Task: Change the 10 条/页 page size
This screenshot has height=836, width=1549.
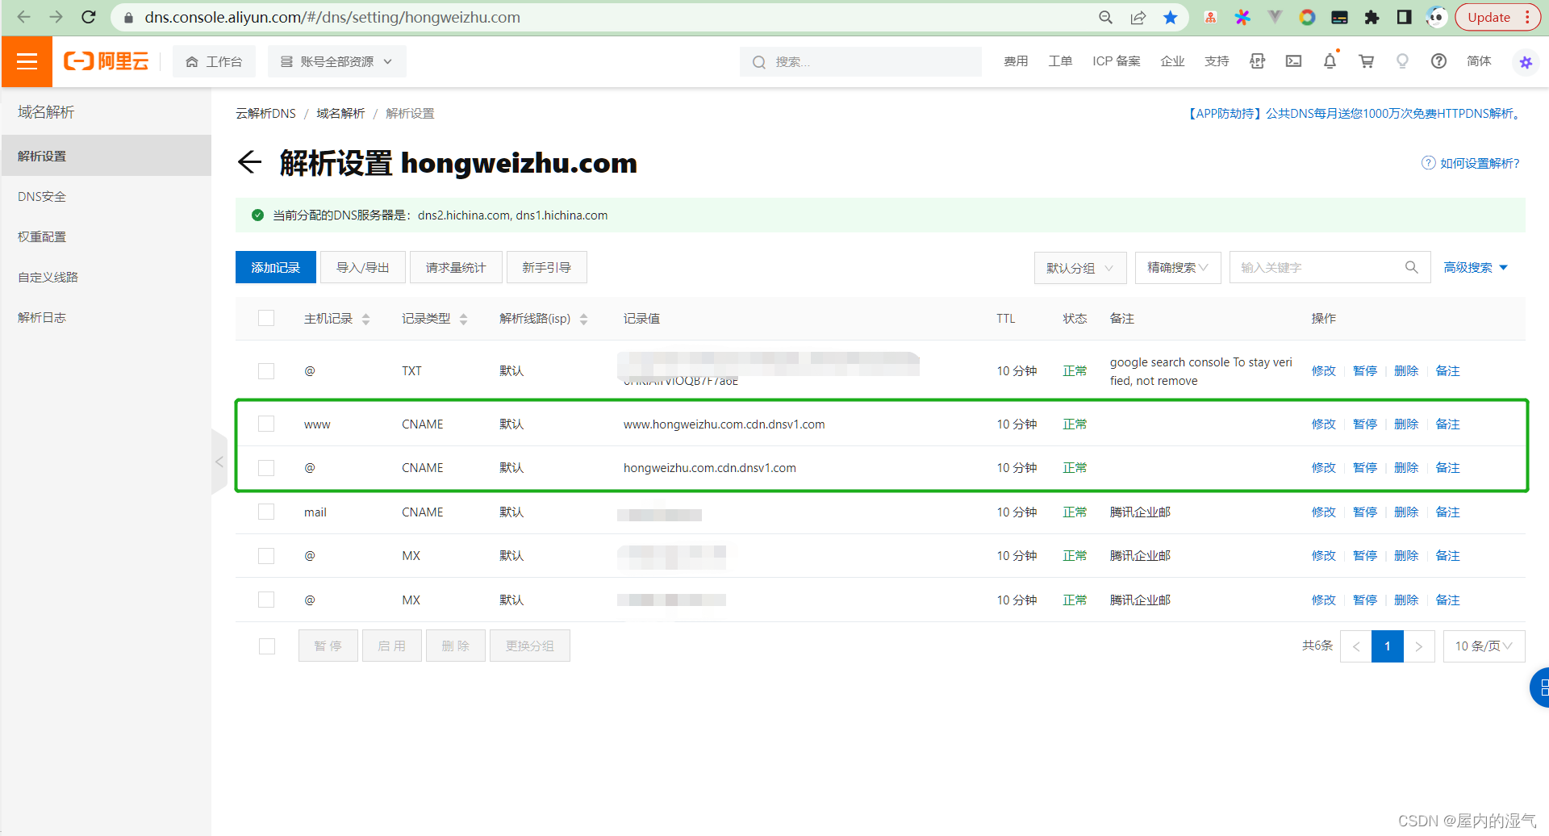Action: coord(1484,646)
